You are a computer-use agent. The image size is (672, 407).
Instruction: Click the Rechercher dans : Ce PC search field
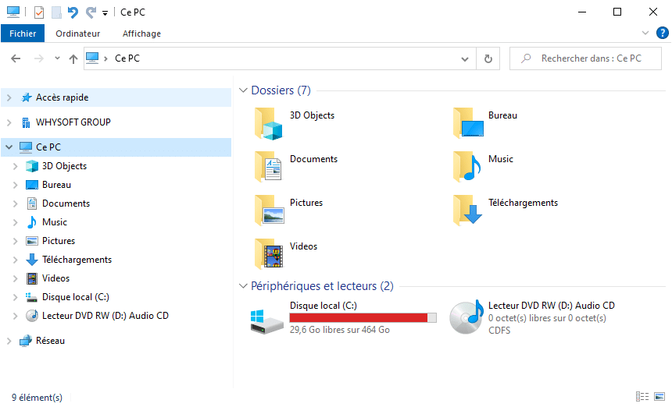point(585,58)
